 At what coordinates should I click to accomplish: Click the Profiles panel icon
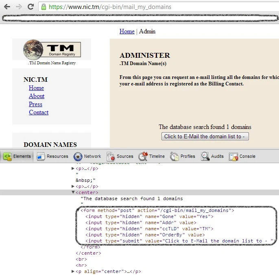point(174,157)
